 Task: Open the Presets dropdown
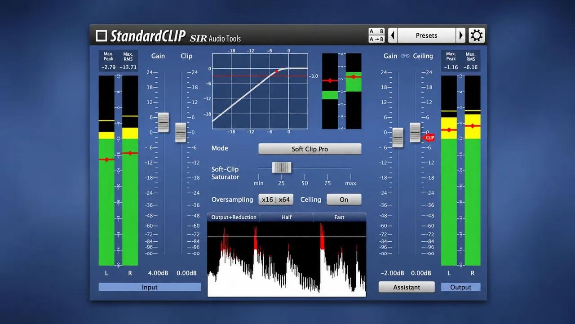426,35
